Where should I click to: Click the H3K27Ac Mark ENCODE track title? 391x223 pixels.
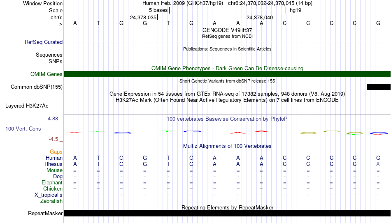pyautogui.click(x=227, y=100)
